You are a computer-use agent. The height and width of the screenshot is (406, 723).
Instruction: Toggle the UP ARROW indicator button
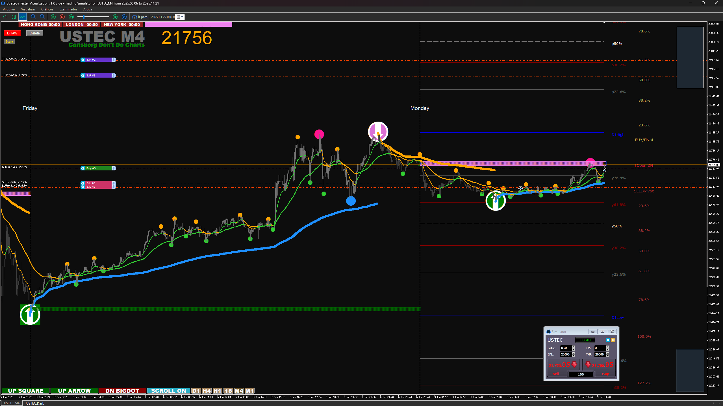click(74, 391)
